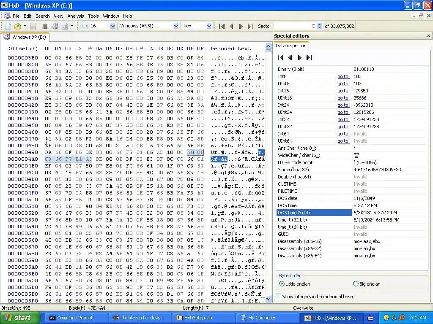Open the File menu

click(16, 16)
